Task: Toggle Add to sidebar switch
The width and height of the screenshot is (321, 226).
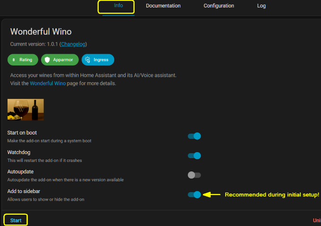Action: pos(194,195)
